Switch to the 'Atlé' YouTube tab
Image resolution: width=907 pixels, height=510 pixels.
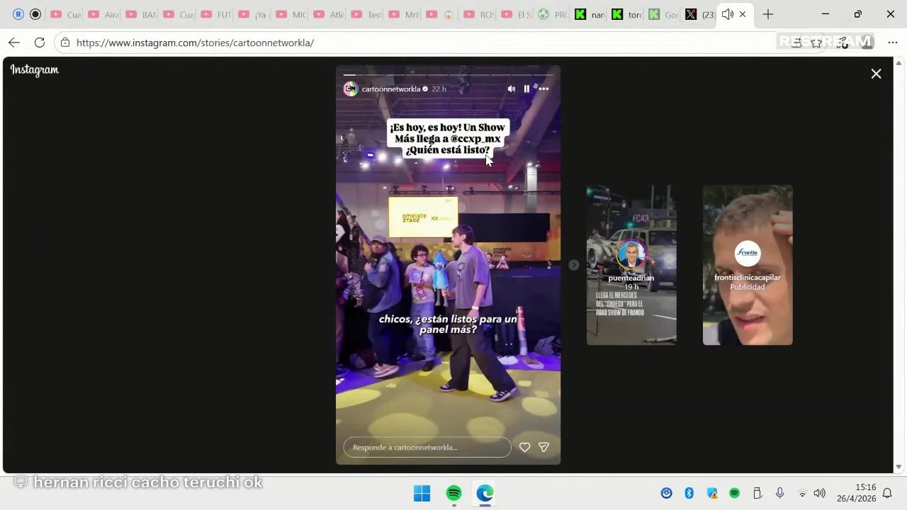point(328,14)
